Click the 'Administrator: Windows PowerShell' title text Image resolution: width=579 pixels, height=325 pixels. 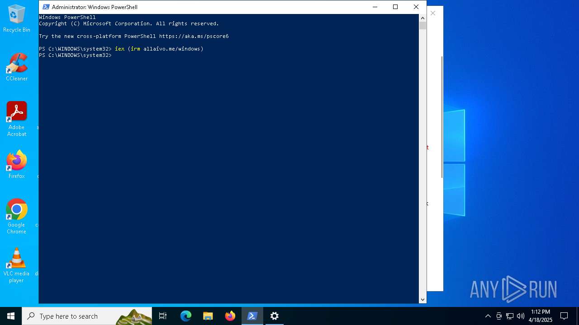tap(95, 7)
